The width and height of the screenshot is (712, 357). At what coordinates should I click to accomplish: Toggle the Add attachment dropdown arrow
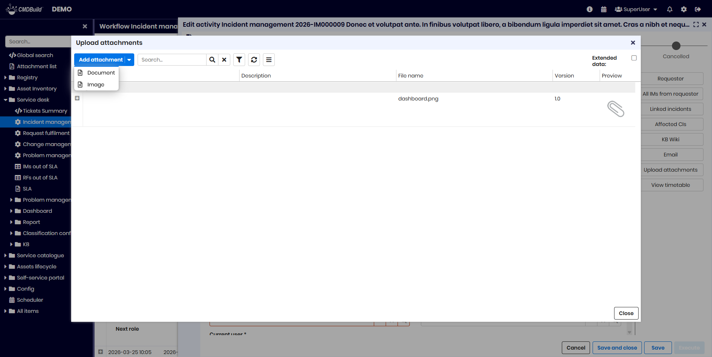(x=129, y=60)
